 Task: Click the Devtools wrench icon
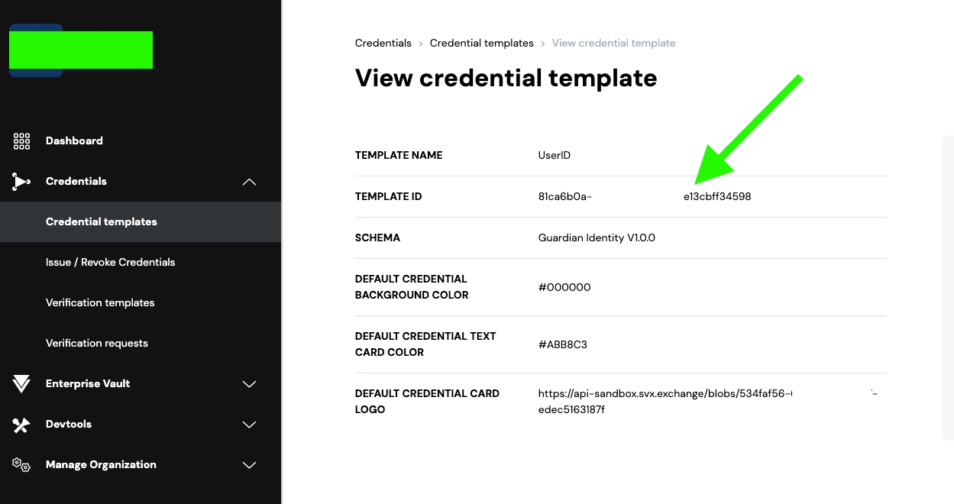21,425
